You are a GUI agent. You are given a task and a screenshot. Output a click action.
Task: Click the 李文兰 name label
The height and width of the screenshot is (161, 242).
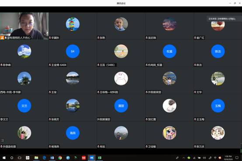[x=4, y=120]
